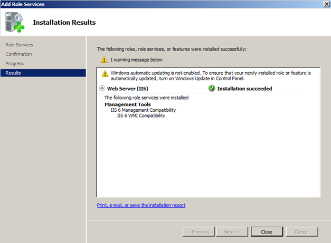Click the warning icon beside '1 warning message below'
This screenshot has width=331, height=243.
coord(104,60)
